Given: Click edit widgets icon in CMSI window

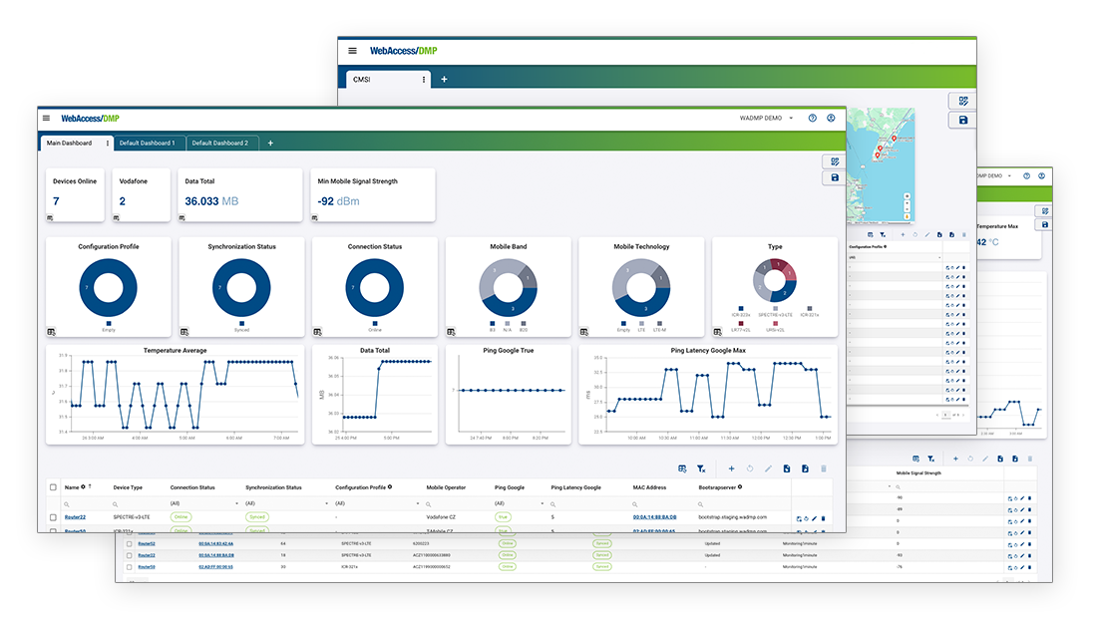Looking at the screenshot, I should [962, 101].
